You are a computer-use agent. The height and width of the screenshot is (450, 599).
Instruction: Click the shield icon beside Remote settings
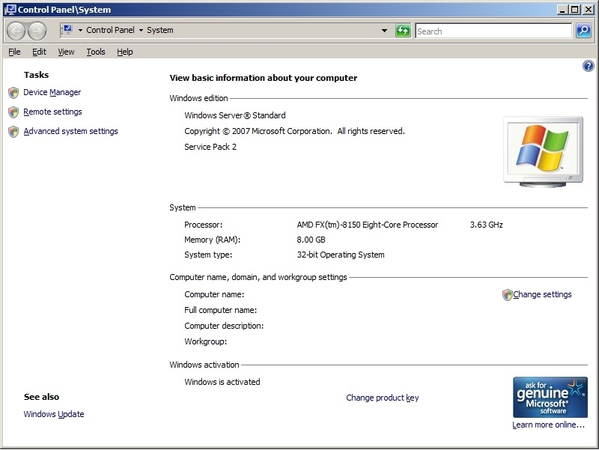pos(13,112)
